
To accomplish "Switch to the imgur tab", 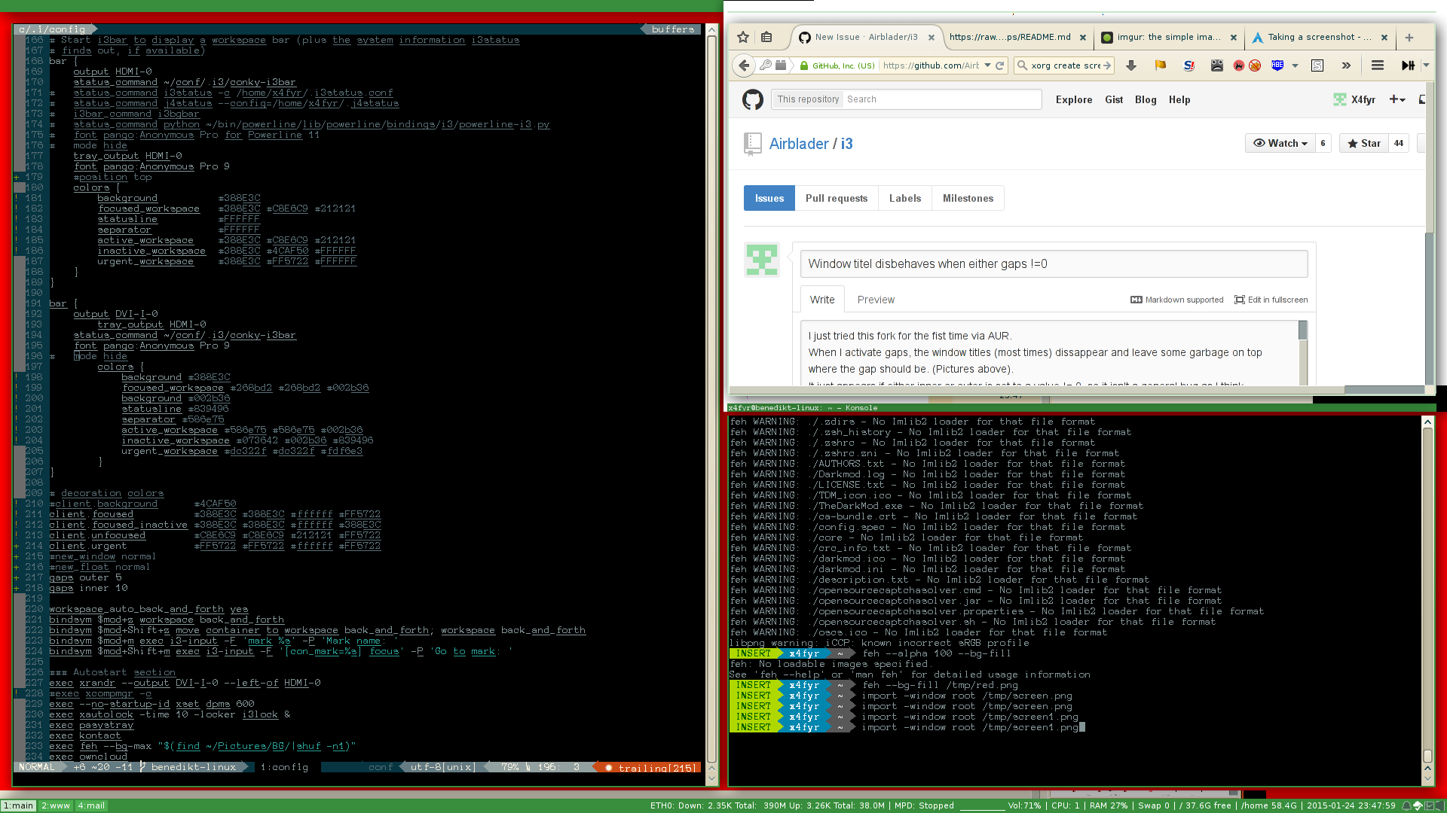I will click(x=1169, y=37).
